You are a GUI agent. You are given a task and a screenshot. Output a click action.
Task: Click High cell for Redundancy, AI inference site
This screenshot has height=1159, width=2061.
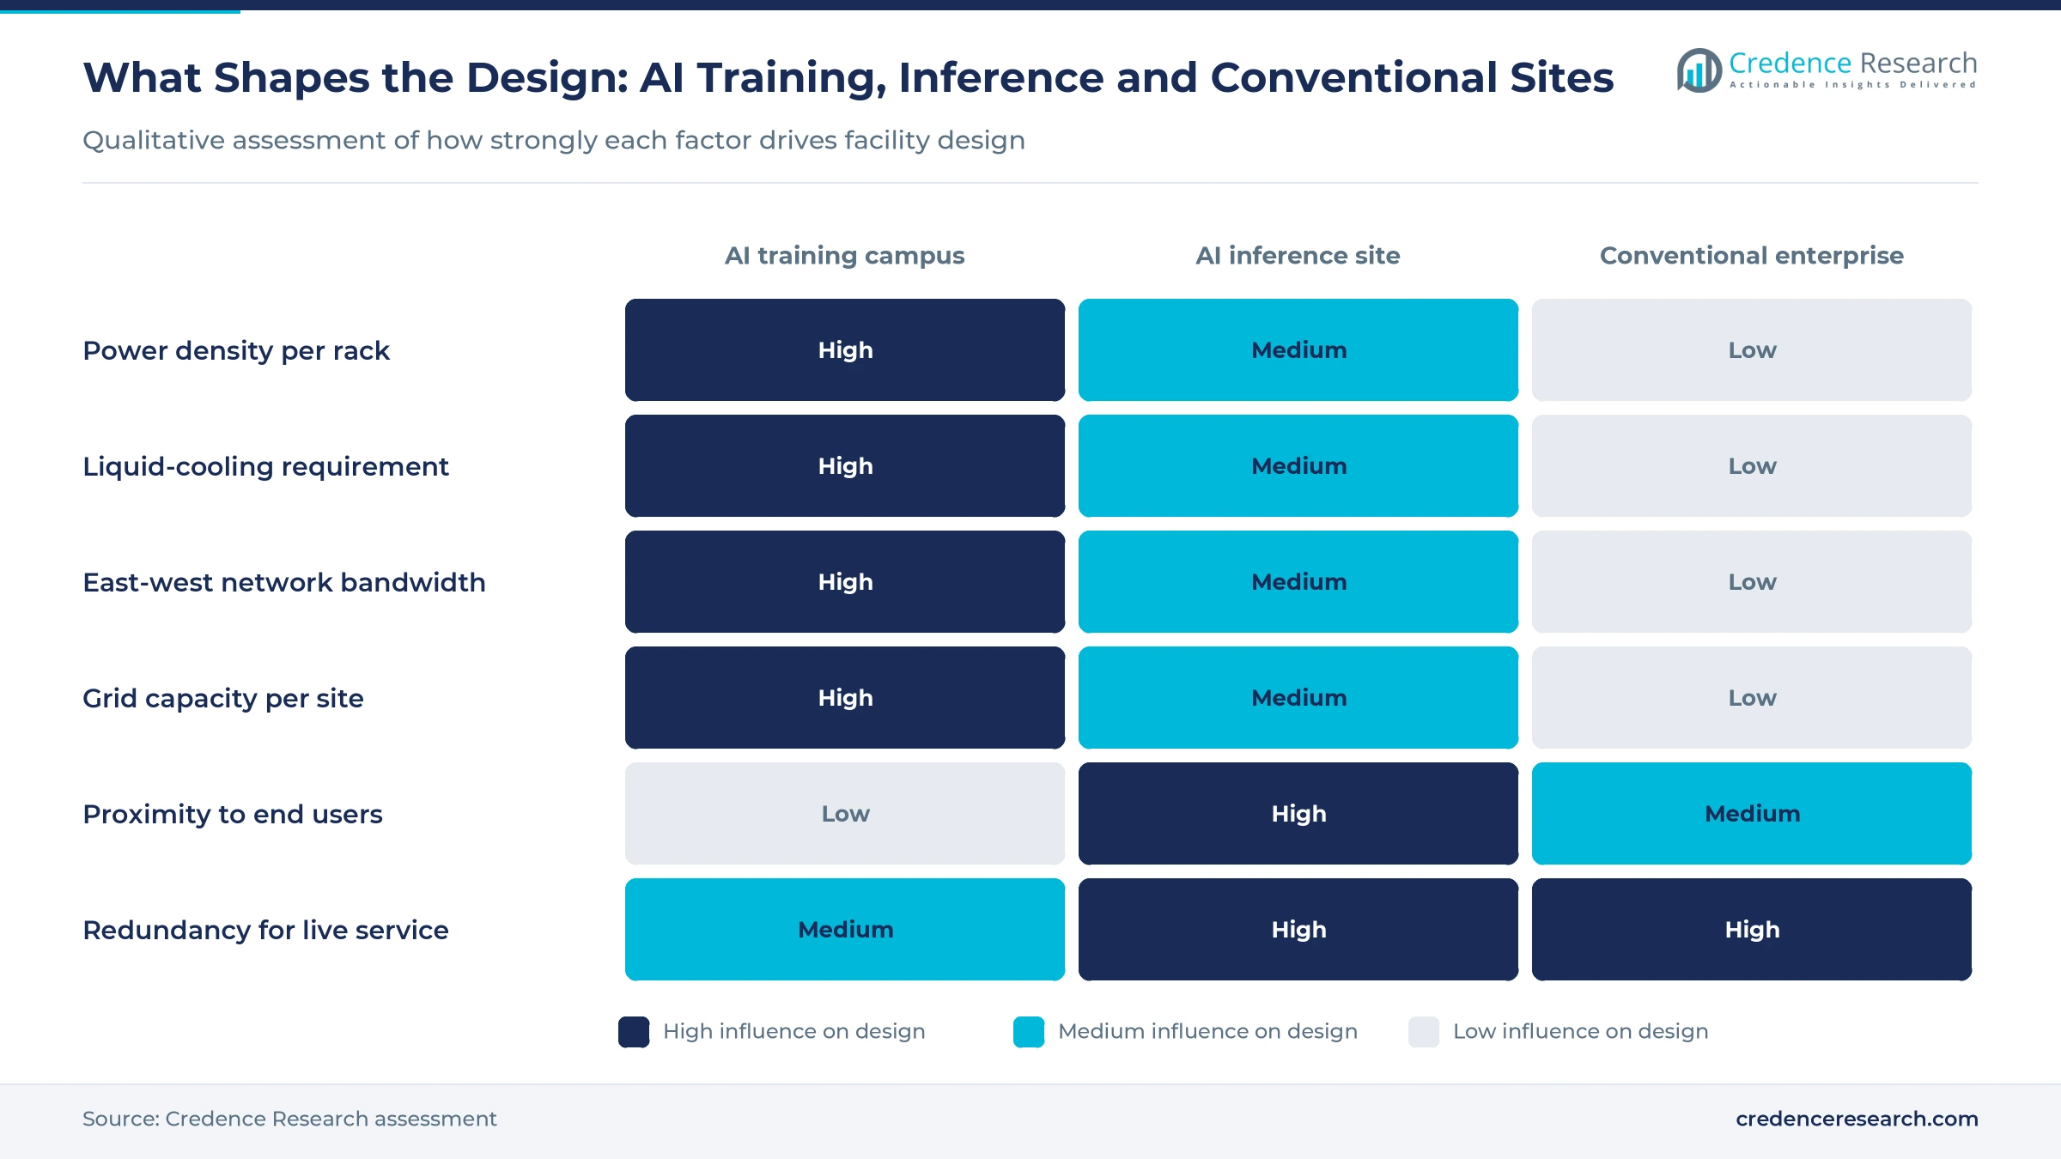pos(1298,930)
